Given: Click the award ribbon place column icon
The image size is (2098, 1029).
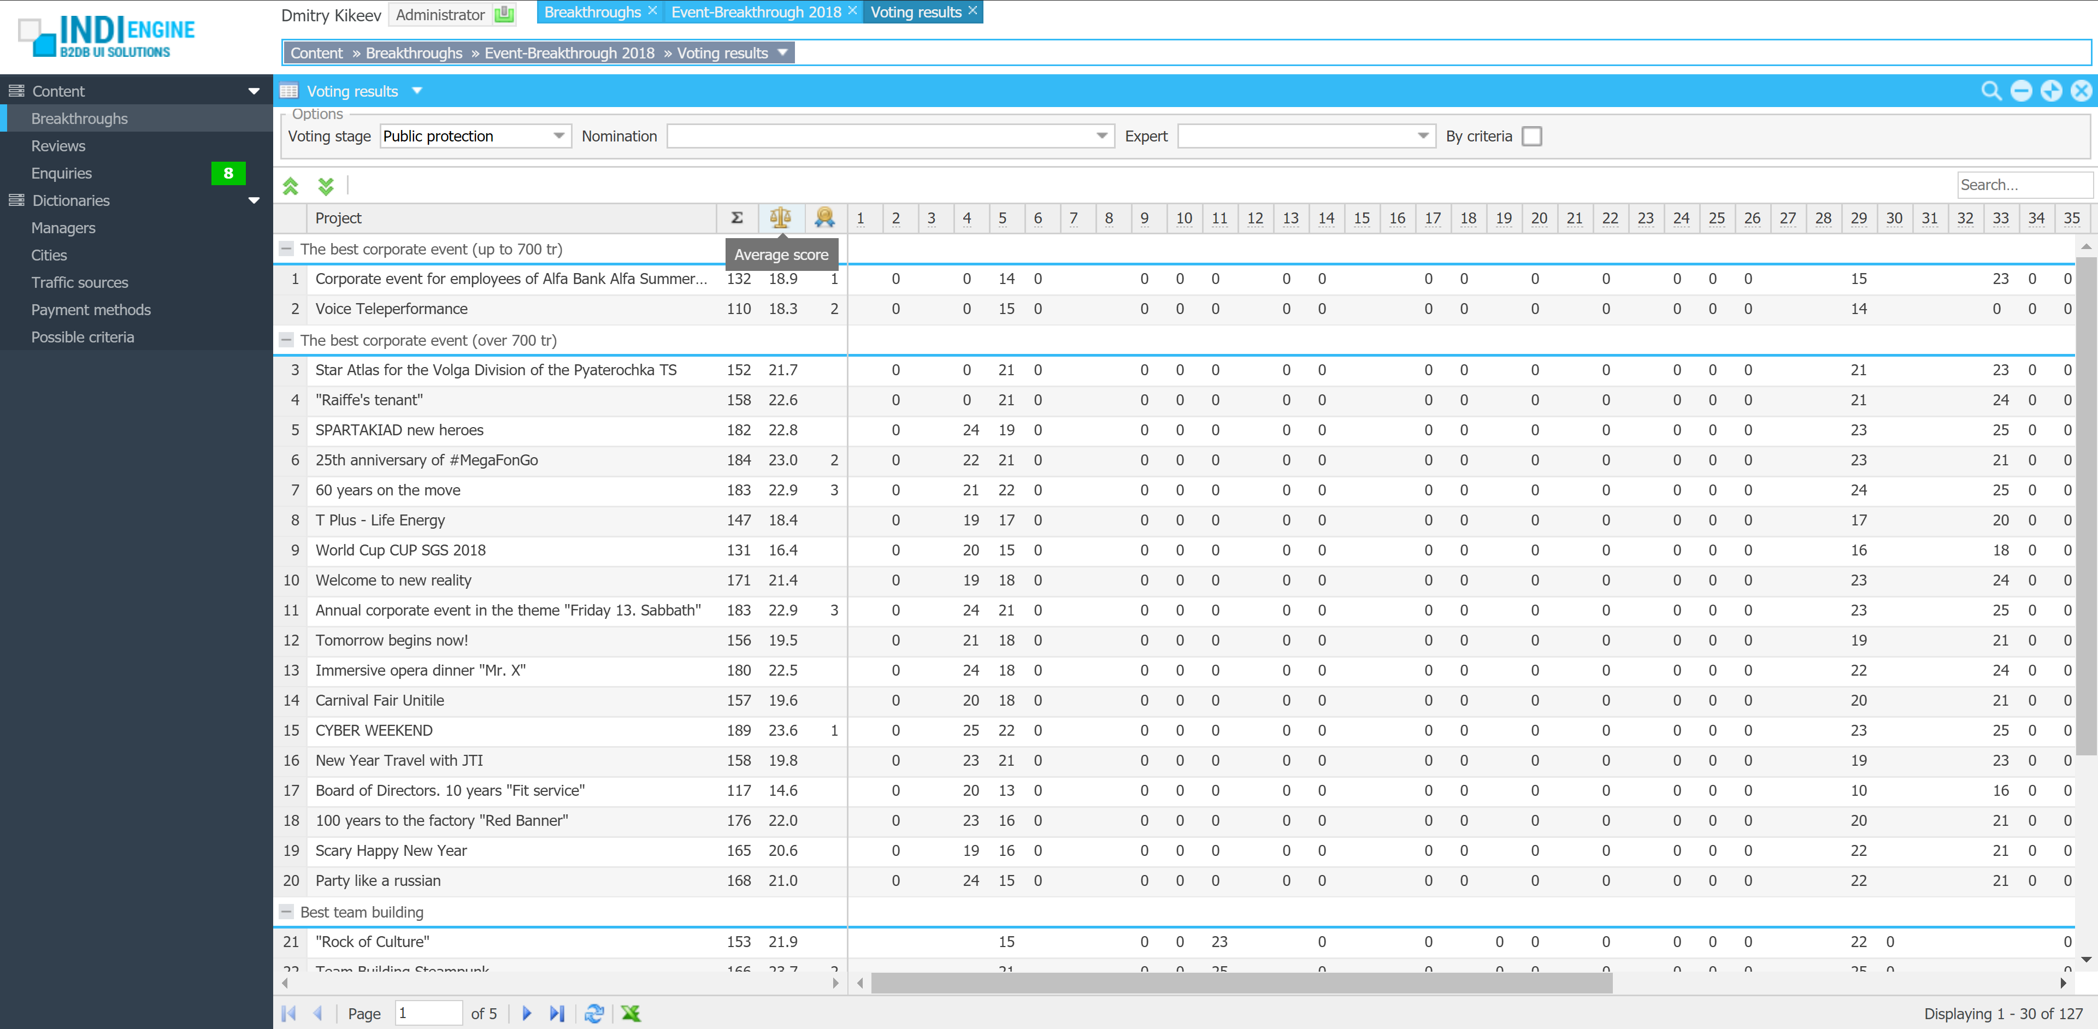Looking at the screenshot, I should 824,217.
